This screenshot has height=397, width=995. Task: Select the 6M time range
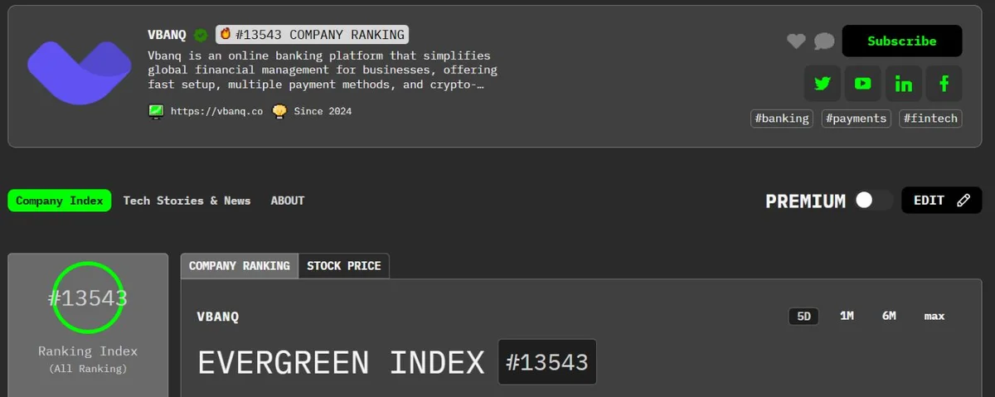click(x=889, y=317)
